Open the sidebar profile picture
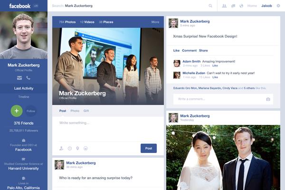 tap(24, 35)
